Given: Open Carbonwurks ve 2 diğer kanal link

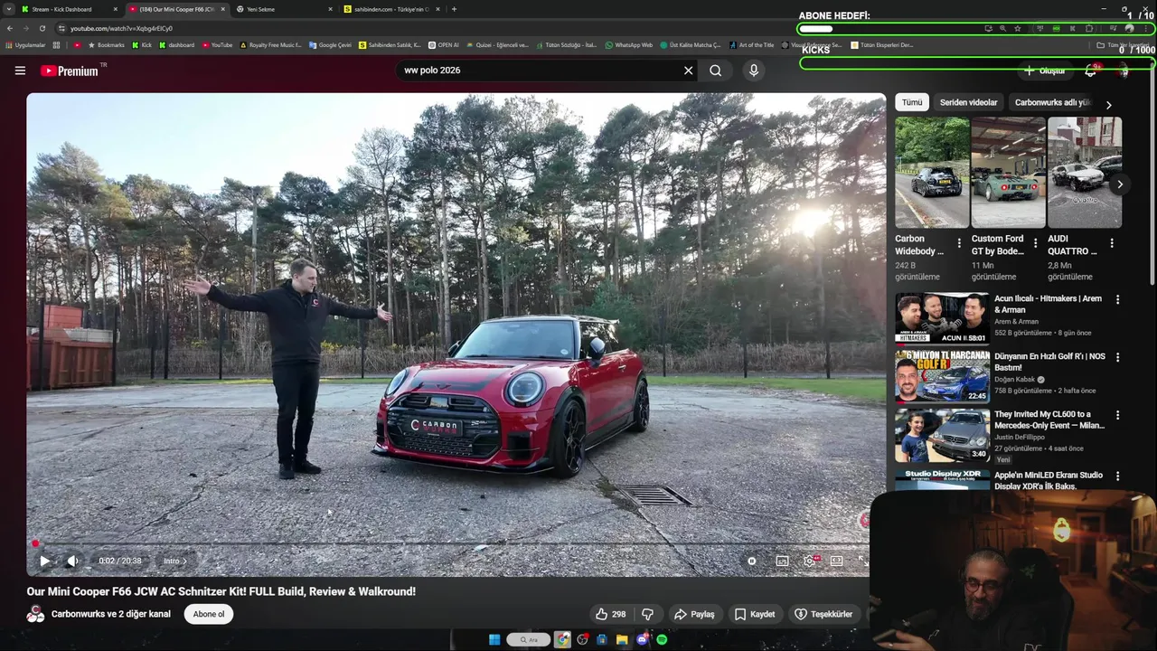Looking at the screenshot, I should click(110, 614).
